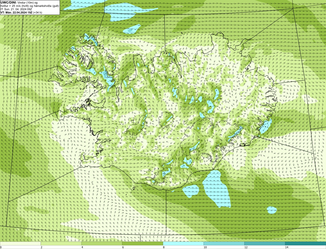Click the legend scale label '4'

pyautogui.click(x=82, y=247)
